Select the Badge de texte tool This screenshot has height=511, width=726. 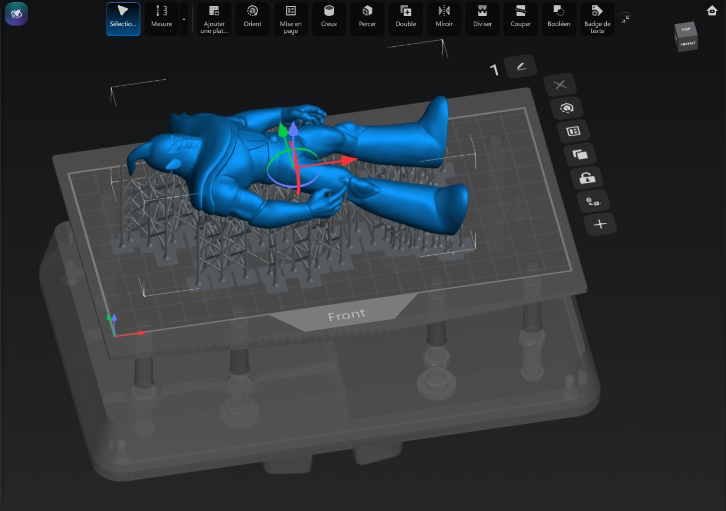click(x=597, y=19)
